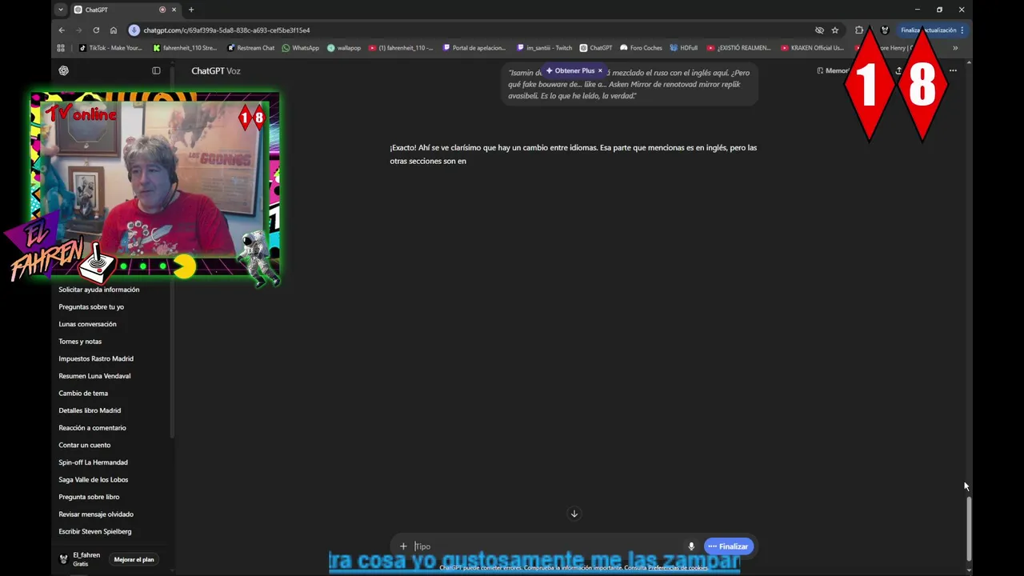The image size is (1024, 576).
Task: Close the ChatGPT tab
Action: [174, 10]
